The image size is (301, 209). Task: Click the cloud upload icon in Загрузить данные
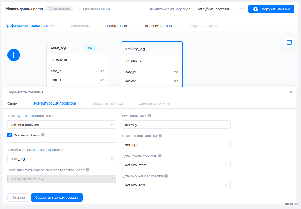[x=256, y=9]
